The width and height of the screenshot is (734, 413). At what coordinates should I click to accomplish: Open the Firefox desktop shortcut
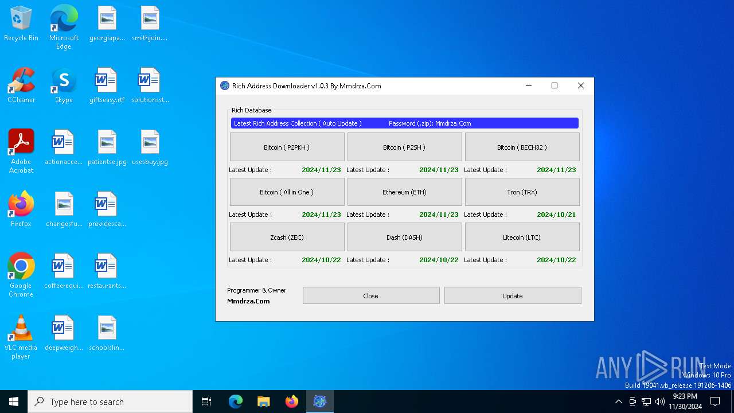click(x=21, y=210)
